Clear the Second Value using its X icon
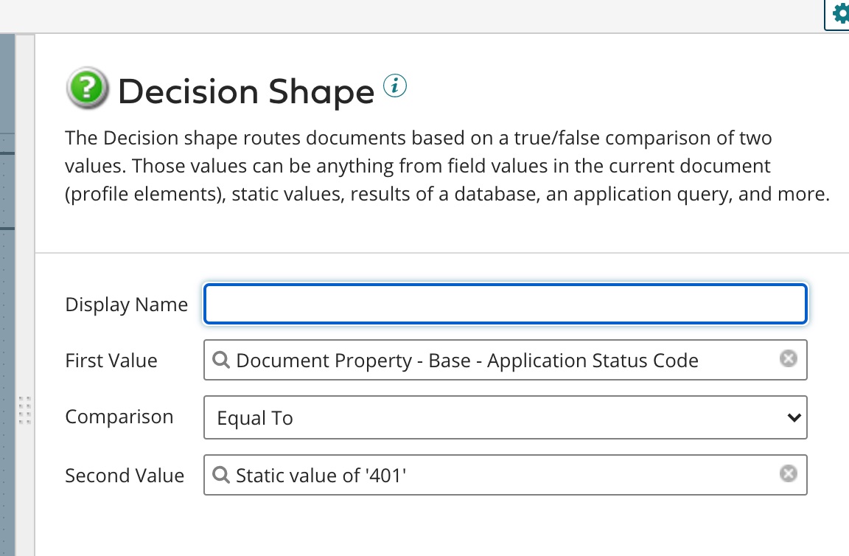Viewport: 849px width, 556px height. click(789, 473)
